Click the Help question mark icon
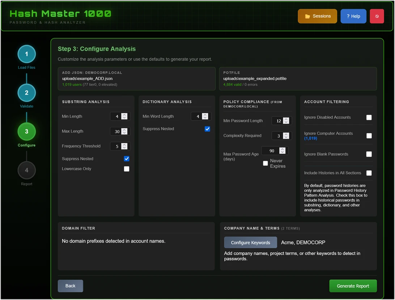 click(348, 16)
